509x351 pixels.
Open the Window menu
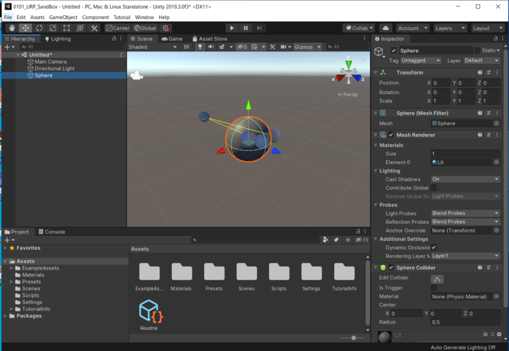point(144,17)
